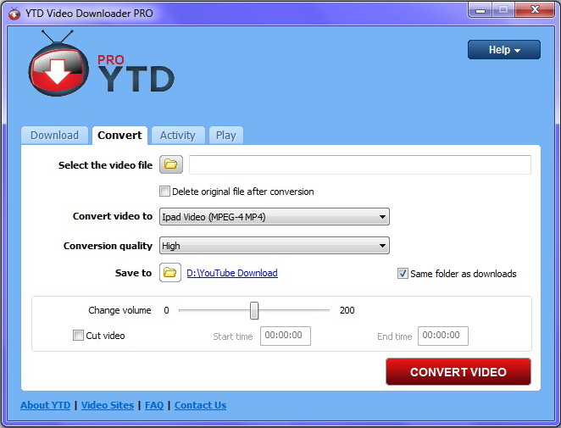Close the YTD Video Downloader window
The width and height of the screenshot is (561, 428).
click(x=536, y=10)
